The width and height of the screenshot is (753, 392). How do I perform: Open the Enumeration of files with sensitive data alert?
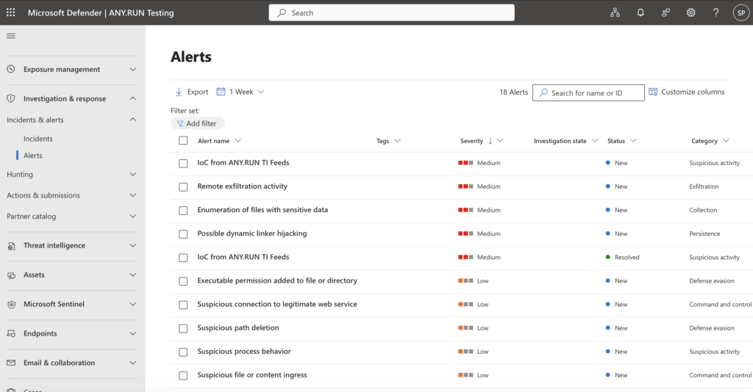point(263,210)
